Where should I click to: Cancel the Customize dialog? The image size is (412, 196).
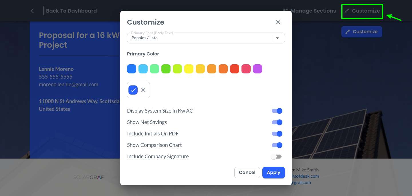pos(247,172)
